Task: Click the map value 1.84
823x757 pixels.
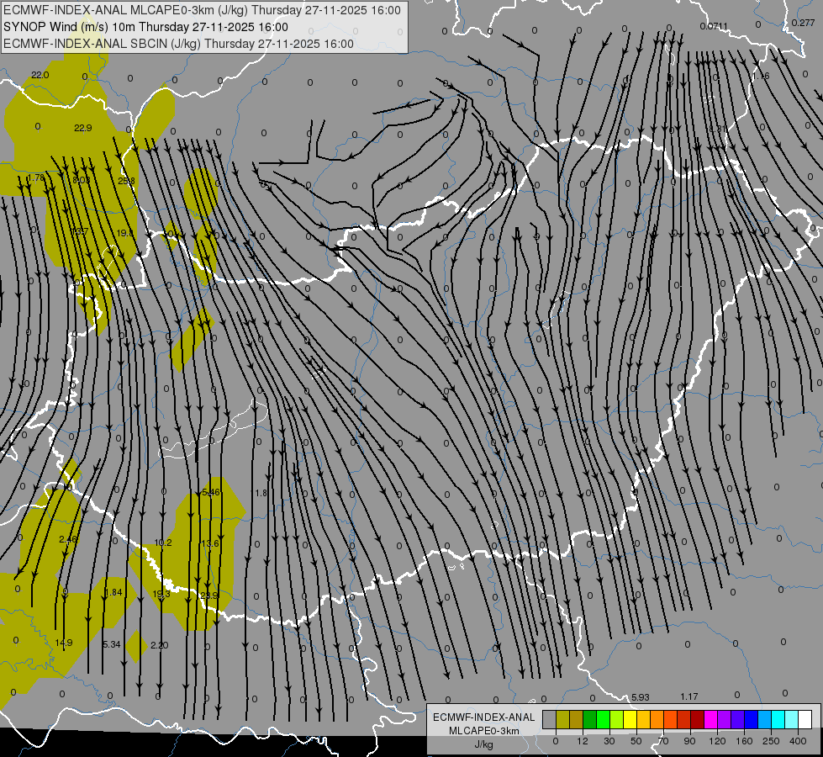Action: coord(113,592)
